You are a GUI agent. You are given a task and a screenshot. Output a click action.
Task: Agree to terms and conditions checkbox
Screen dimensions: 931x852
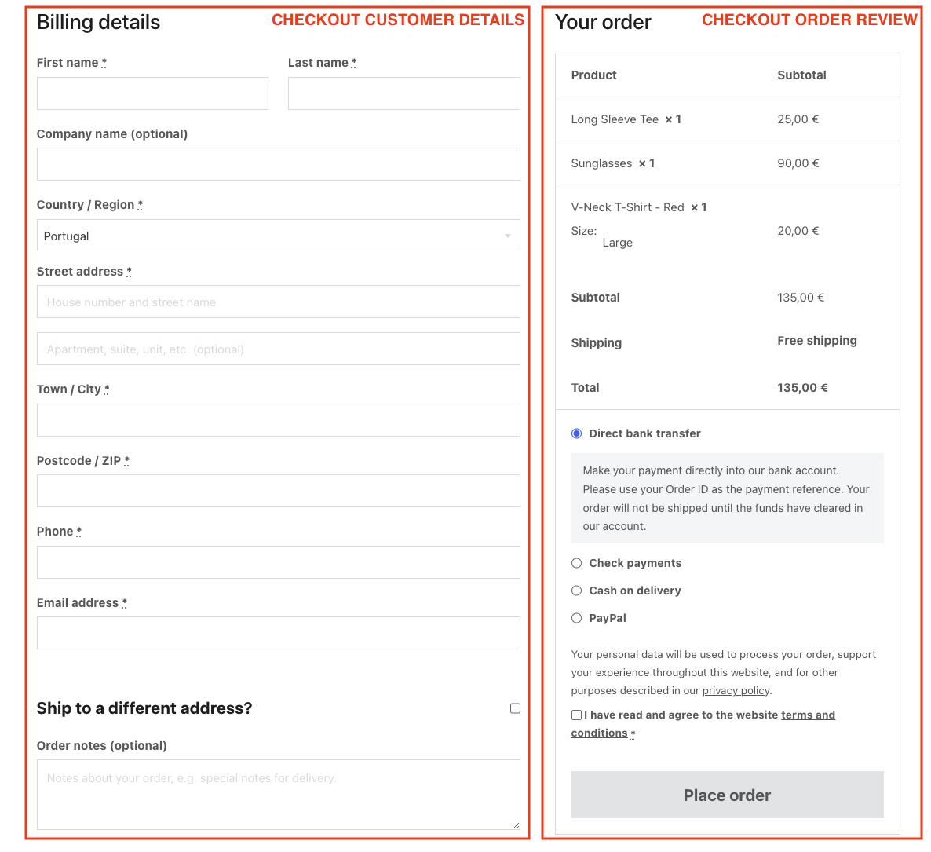pyautogui.click(x=577, y=715)
